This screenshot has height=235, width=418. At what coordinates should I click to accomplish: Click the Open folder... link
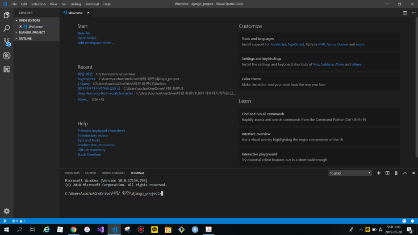click(88, 38)
